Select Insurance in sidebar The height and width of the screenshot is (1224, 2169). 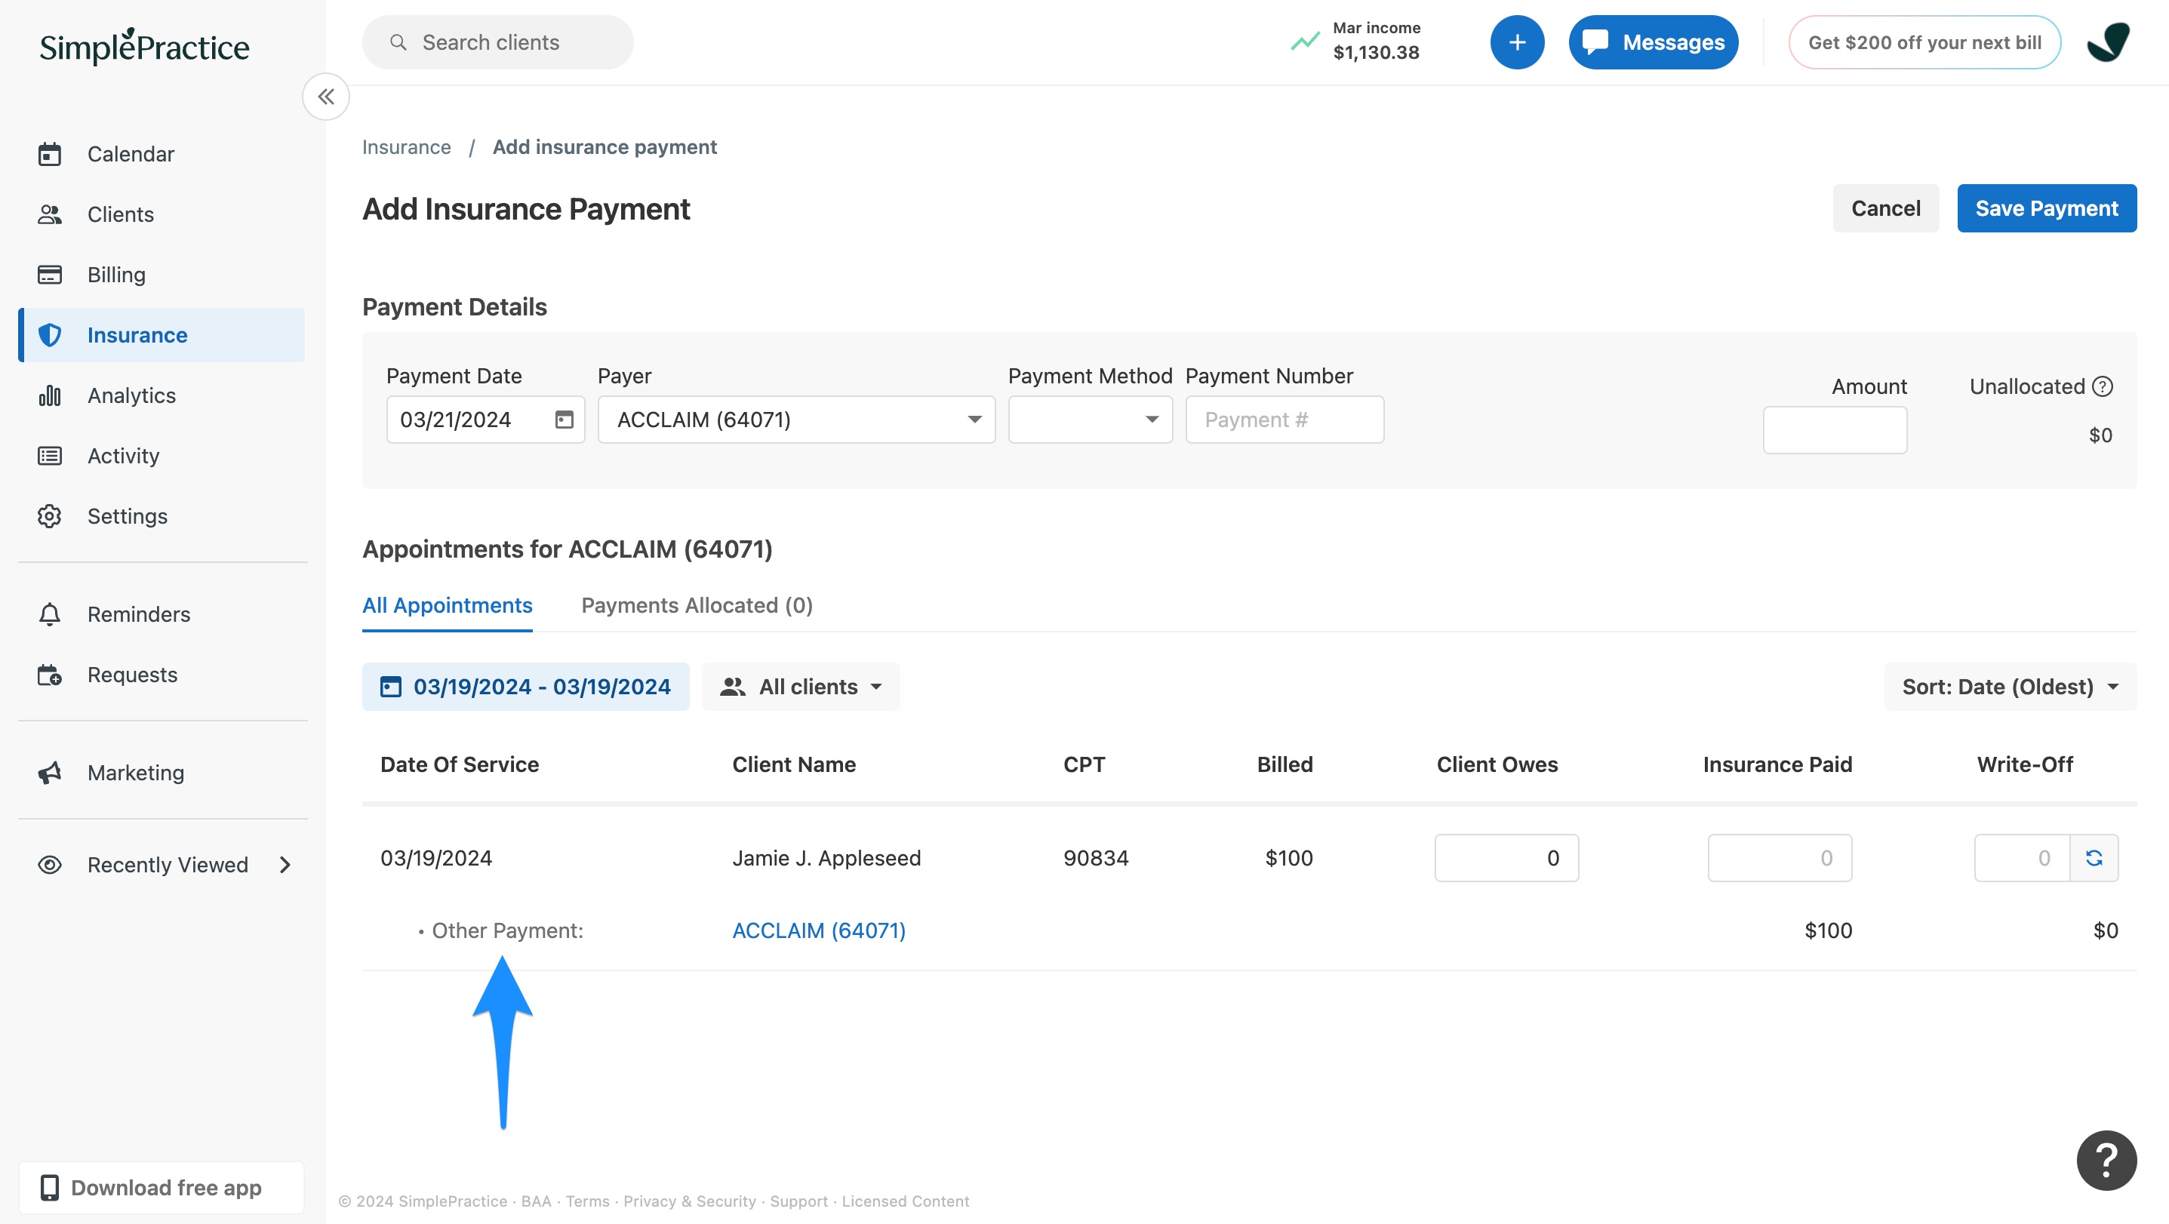click(x=162, y=335)
